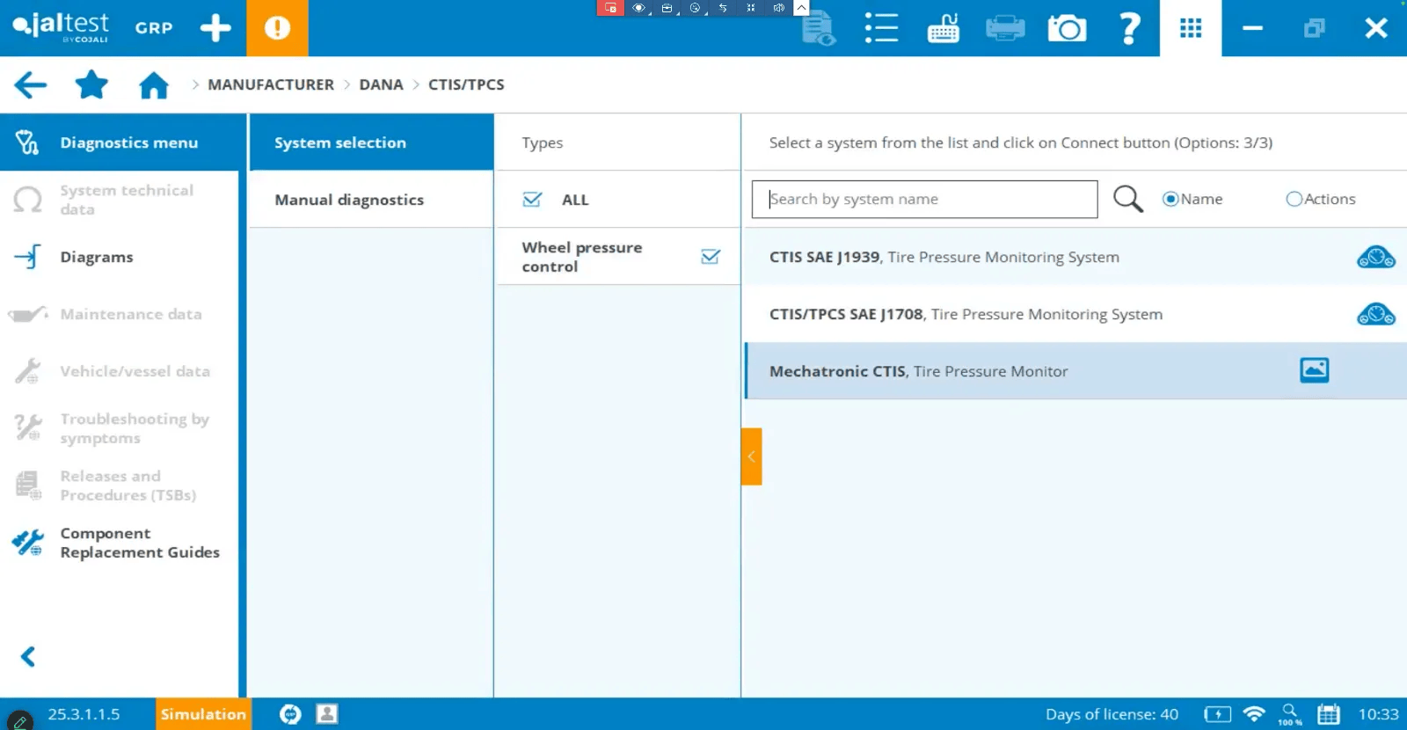Click the plus add icon
The image size is (1407, 730).
[215, 28]
